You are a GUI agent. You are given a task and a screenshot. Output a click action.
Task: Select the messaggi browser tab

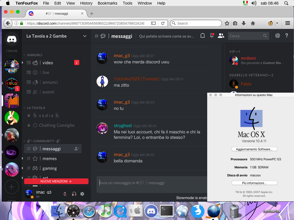(56, 13)
